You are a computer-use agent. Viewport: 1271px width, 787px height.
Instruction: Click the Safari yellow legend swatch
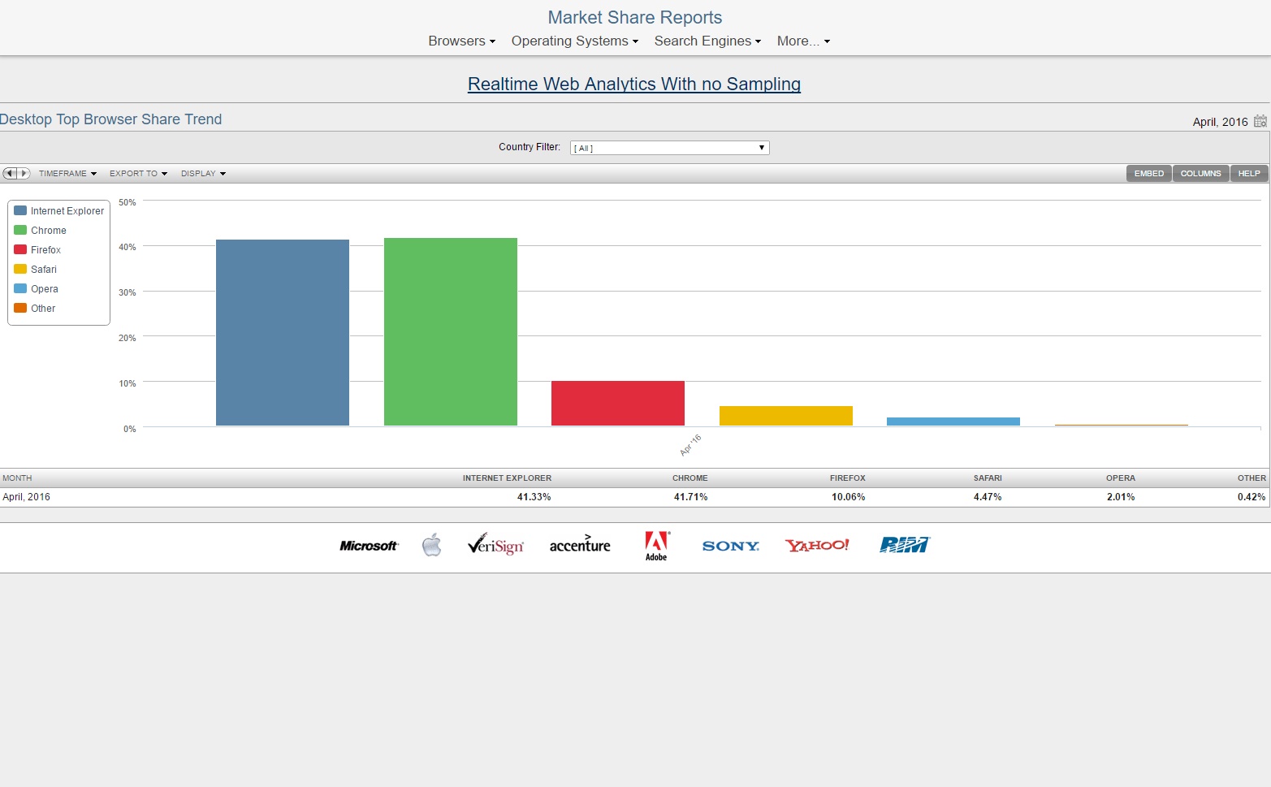(x=20, y=270)
